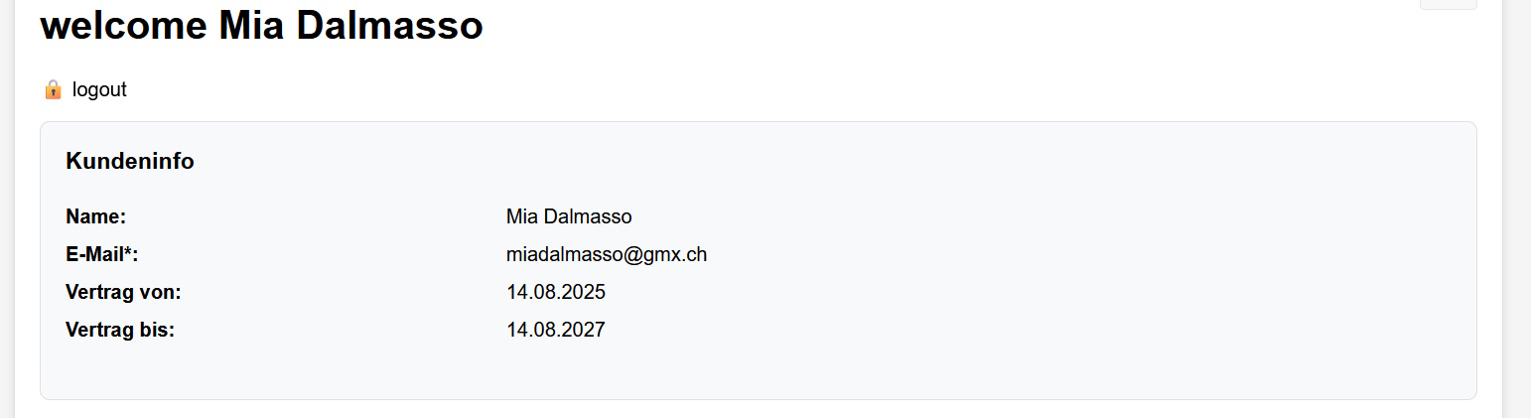Viewport: 1531px width, 418px height.
Task: Click the lock icon beside logout
Action: coord(53,90)
